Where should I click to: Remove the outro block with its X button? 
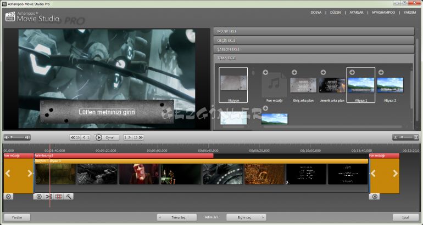[375, 197]
